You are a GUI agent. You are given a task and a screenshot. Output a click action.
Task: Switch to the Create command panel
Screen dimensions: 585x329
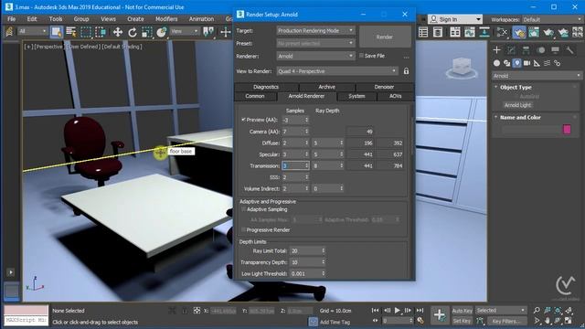(496, 50)
